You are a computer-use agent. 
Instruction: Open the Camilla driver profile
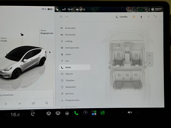pyautogui.click(x=122, y=17)
